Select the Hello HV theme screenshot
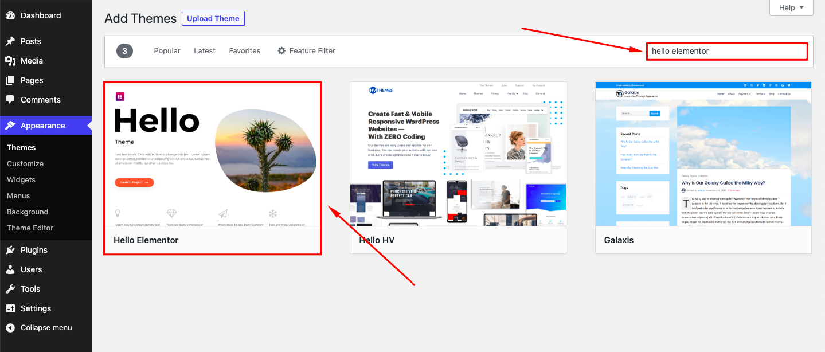825x352 pixels. tap(458, 154)
